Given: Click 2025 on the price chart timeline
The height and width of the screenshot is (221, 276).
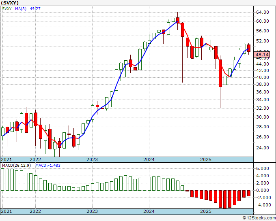Looking at the screenshot, I should (206, 159).
